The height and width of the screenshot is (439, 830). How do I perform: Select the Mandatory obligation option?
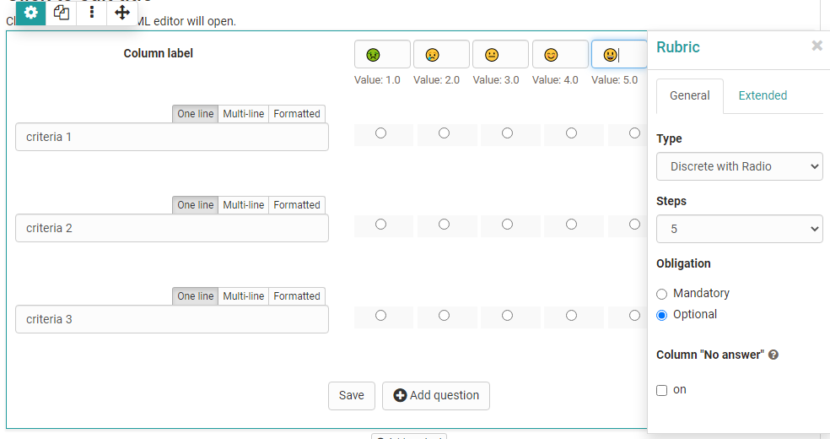(x=661, y=294)
